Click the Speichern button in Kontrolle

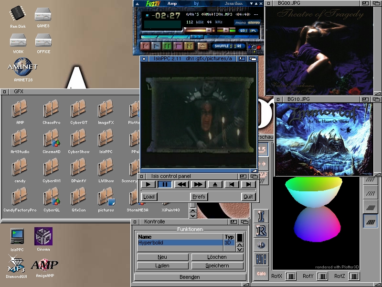(217, 265)
